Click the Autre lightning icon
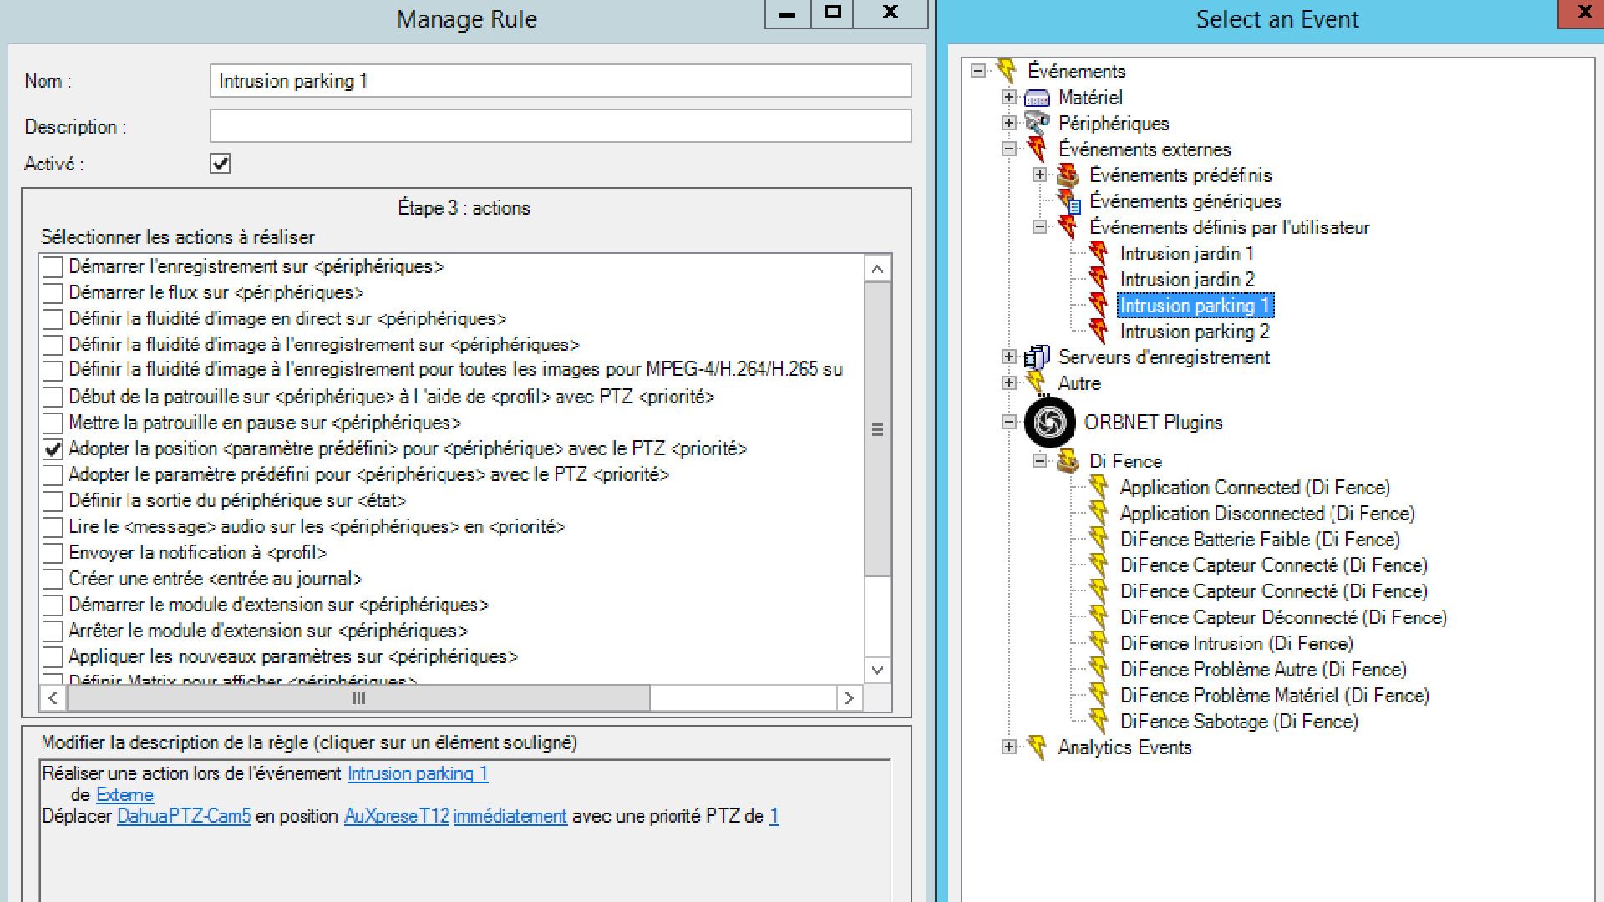 pos(1037,383)
